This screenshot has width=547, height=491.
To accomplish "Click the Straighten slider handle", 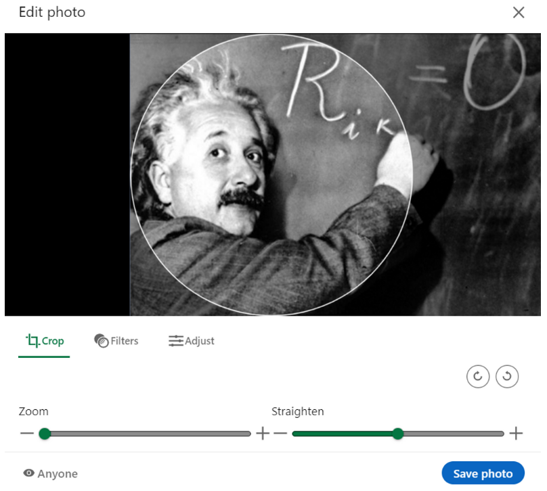I will click(x=397, y=434).
